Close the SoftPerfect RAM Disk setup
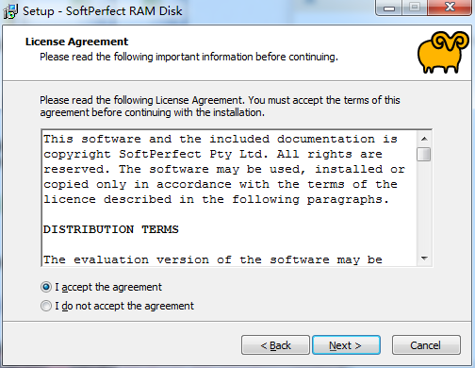 pyautogui.click(x=450, y=8)
